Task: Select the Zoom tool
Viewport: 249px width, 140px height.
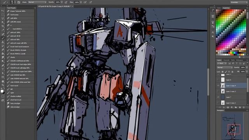Action: (x=3, y=85)
